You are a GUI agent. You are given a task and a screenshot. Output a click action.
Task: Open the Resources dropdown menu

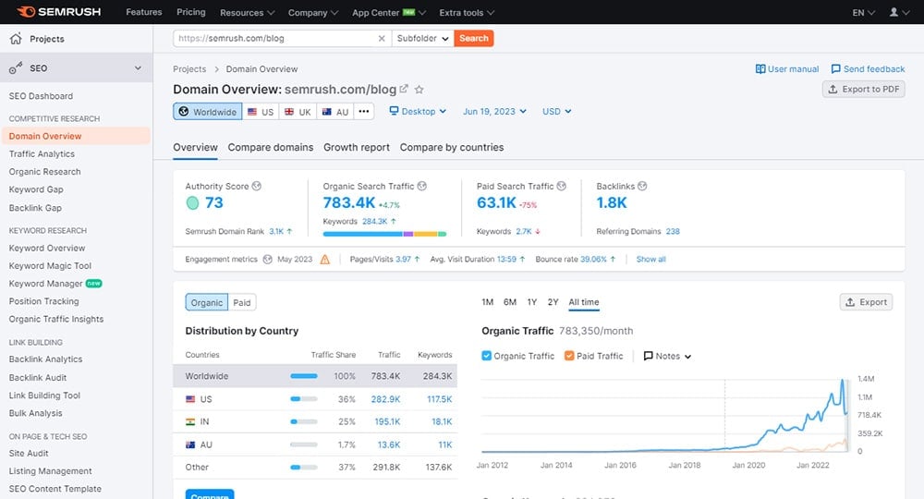pyautogui.click(x=247, y=12)
